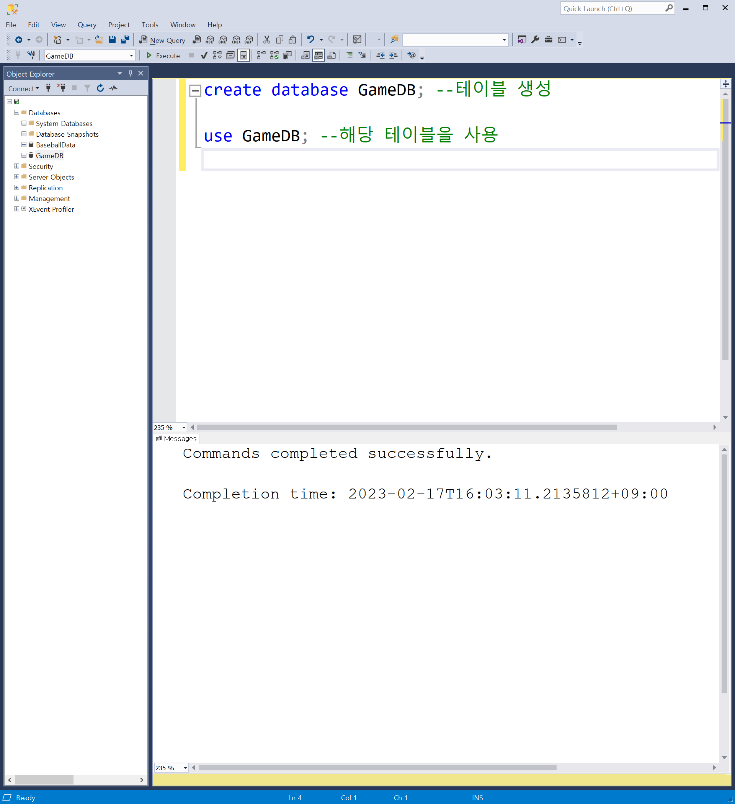Image resolution: width=735 pixels, height=804 pixels.
Task: Open a Database Engine Query
Action: pyautogui.click(x=197, y=39)
